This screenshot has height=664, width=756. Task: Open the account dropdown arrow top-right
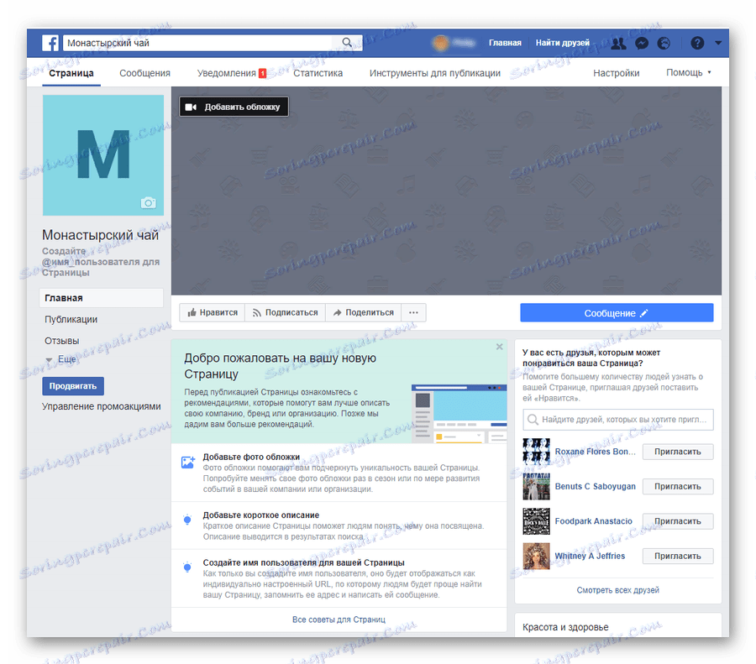(x=717, y=43)
